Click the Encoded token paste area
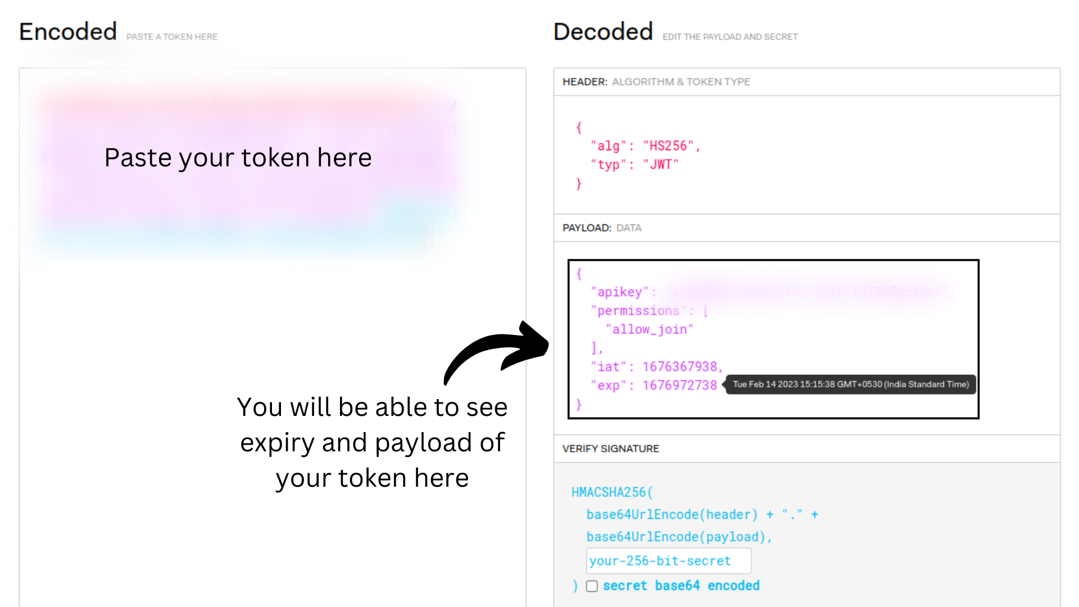This screenshot has width=1079, height=607. (x=273, y=337)
